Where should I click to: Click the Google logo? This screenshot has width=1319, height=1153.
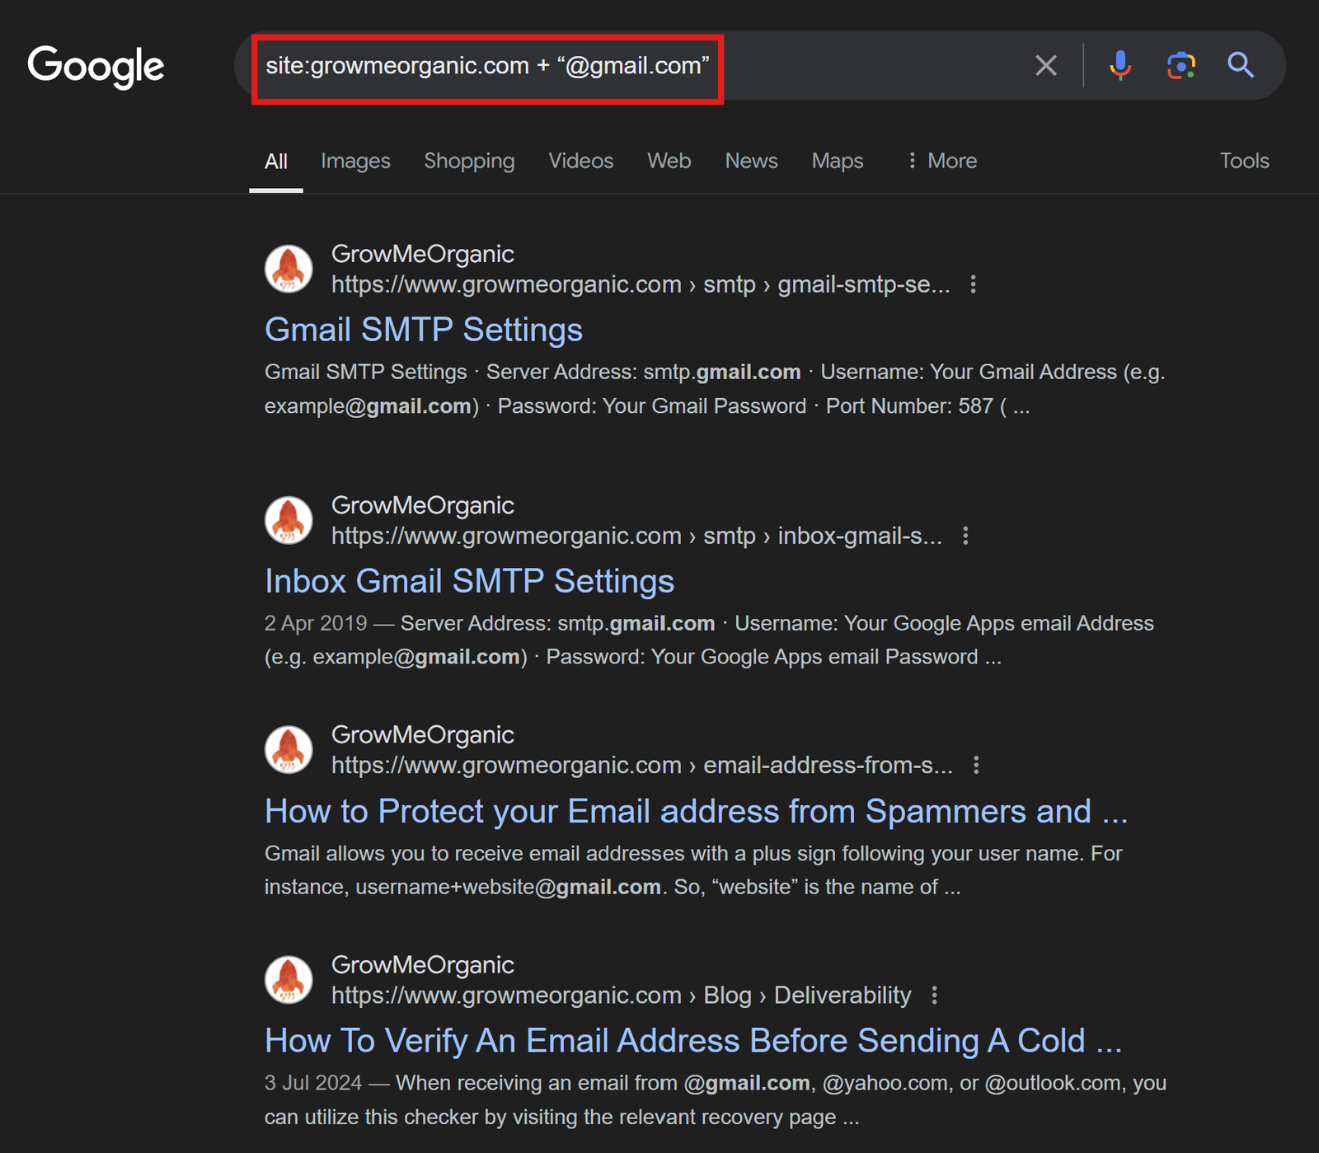96,67
